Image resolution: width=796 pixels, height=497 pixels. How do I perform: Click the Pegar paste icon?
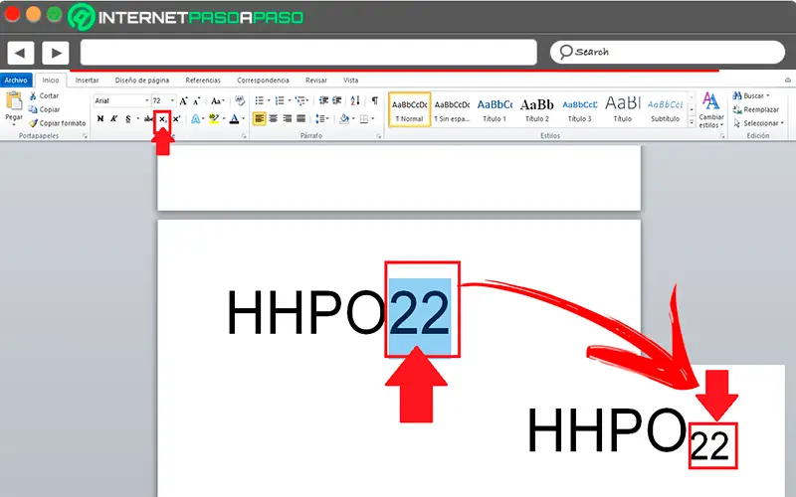14,101
